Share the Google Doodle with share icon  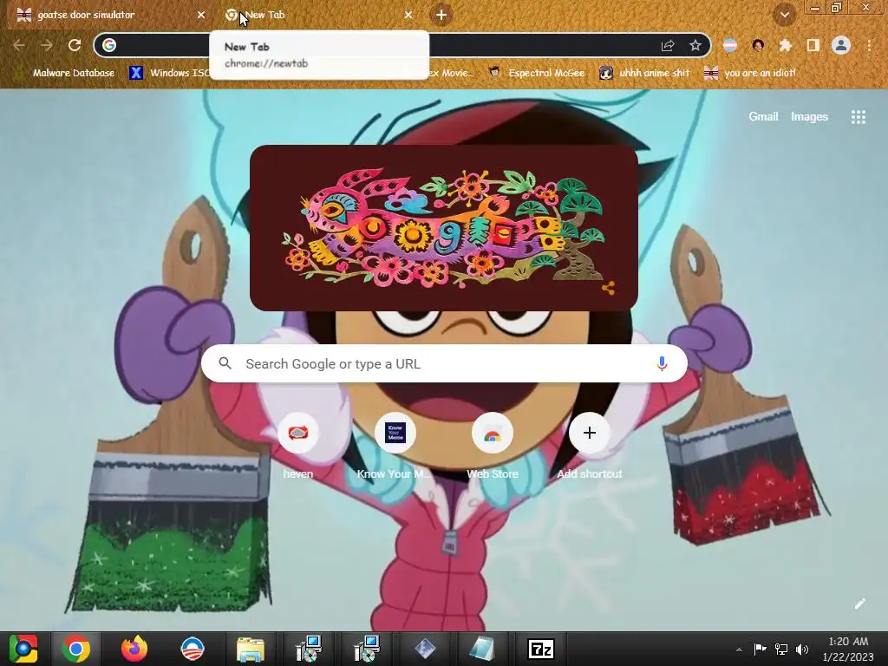[609, 288]
